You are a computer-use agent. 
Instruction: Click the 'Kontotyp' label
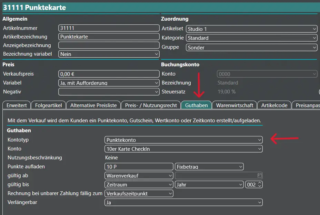[x=18, y=139]
